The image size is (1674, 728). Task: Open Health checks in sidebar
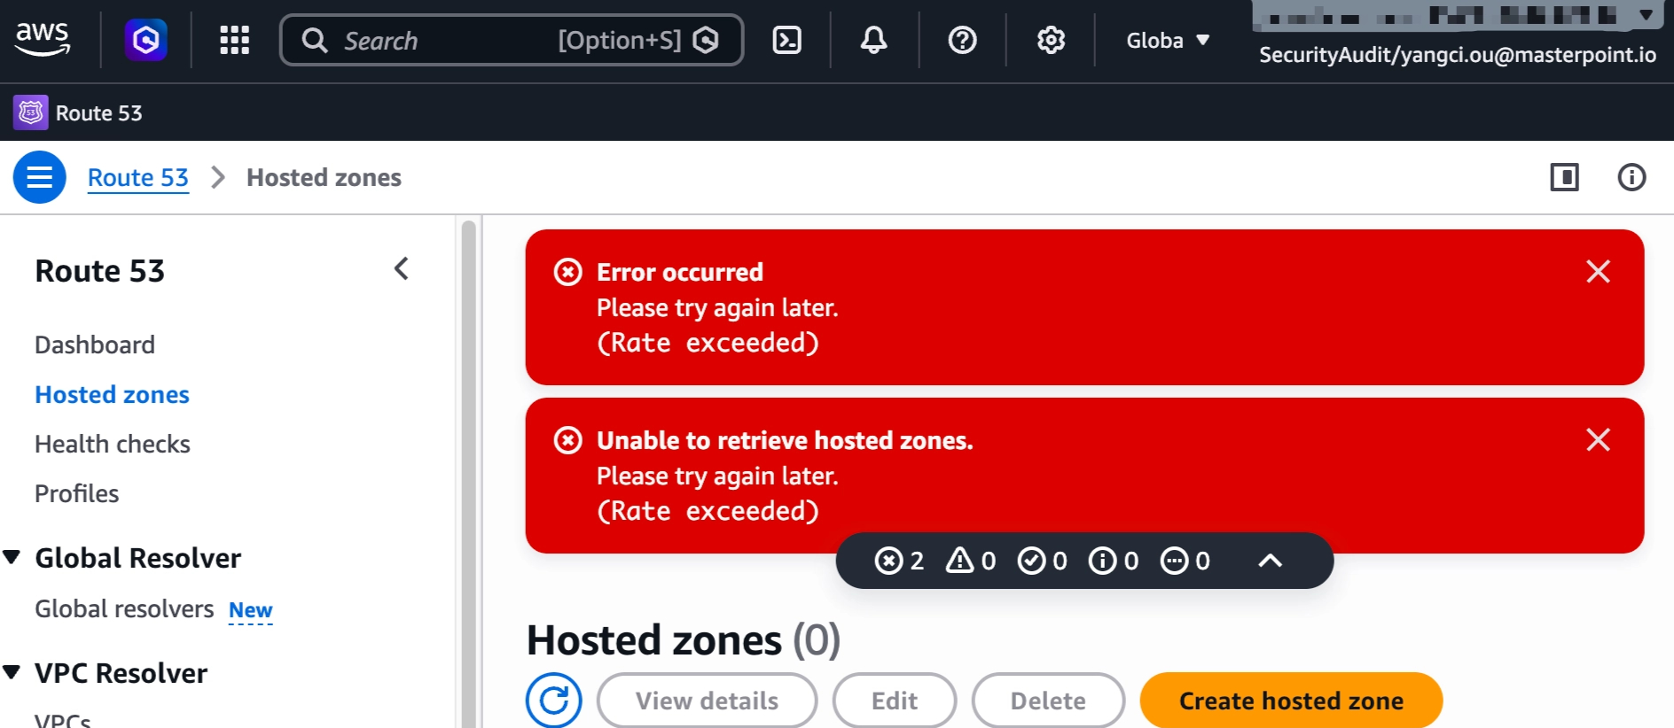[113, 444]
